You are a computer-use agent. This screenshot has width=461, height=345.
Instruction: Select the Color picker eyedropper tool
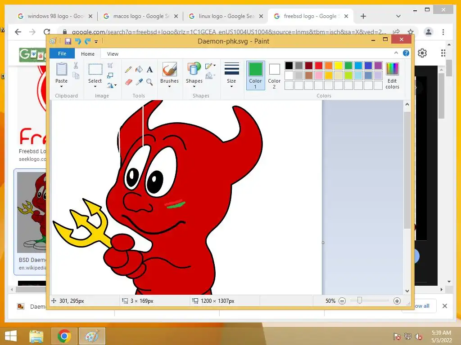[139, 82]
